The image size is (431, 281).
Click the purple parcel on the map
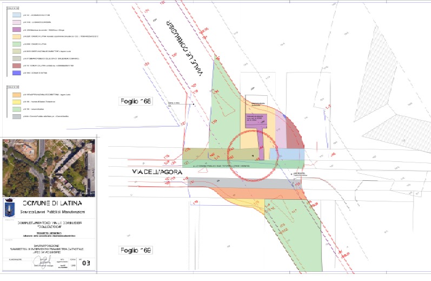click(x=252, y=120)
